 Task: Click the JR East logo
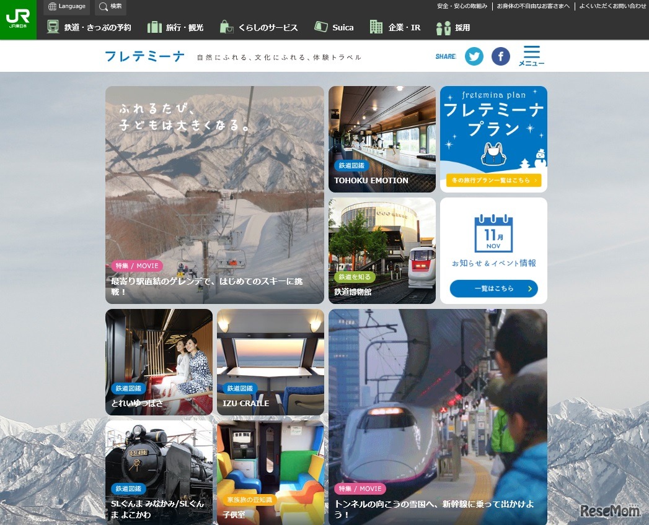(x=18, y=19)
